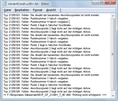Click the line Typ 21250106 Punktnummer 4
Screen dimensions: 118x101
point(36,82)
